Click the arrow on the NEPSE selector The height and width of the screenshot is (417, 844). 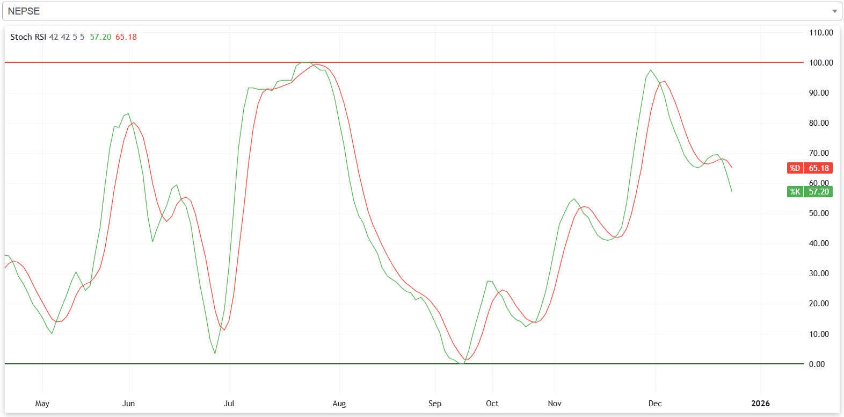834,11
